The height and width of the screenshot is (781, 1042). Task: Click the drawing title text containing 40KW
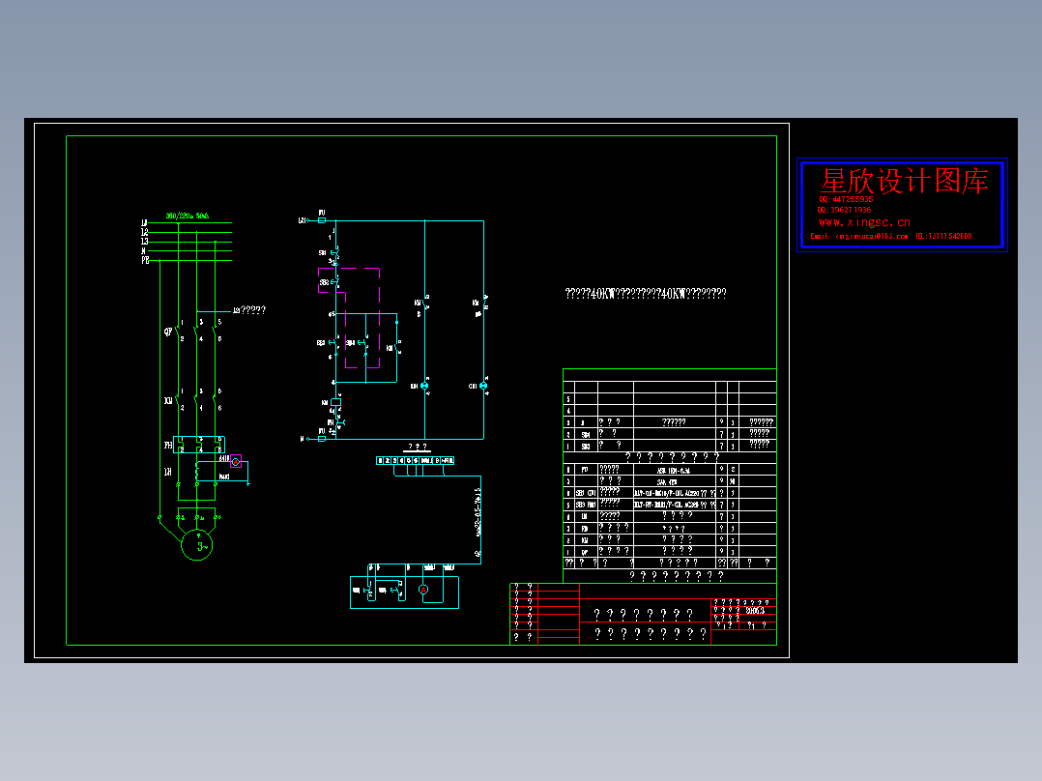pyautogui.click(x=646, y=293)
